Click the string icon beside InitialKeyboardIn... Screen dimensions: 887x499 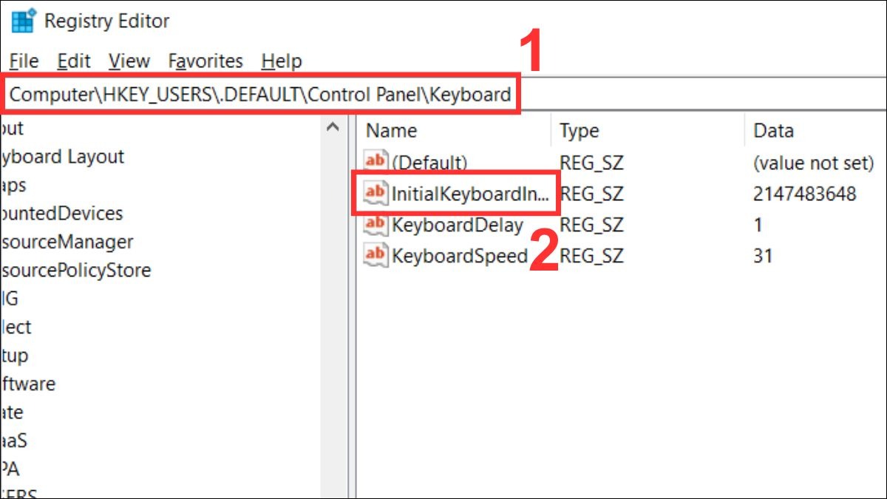click(376, 194)
